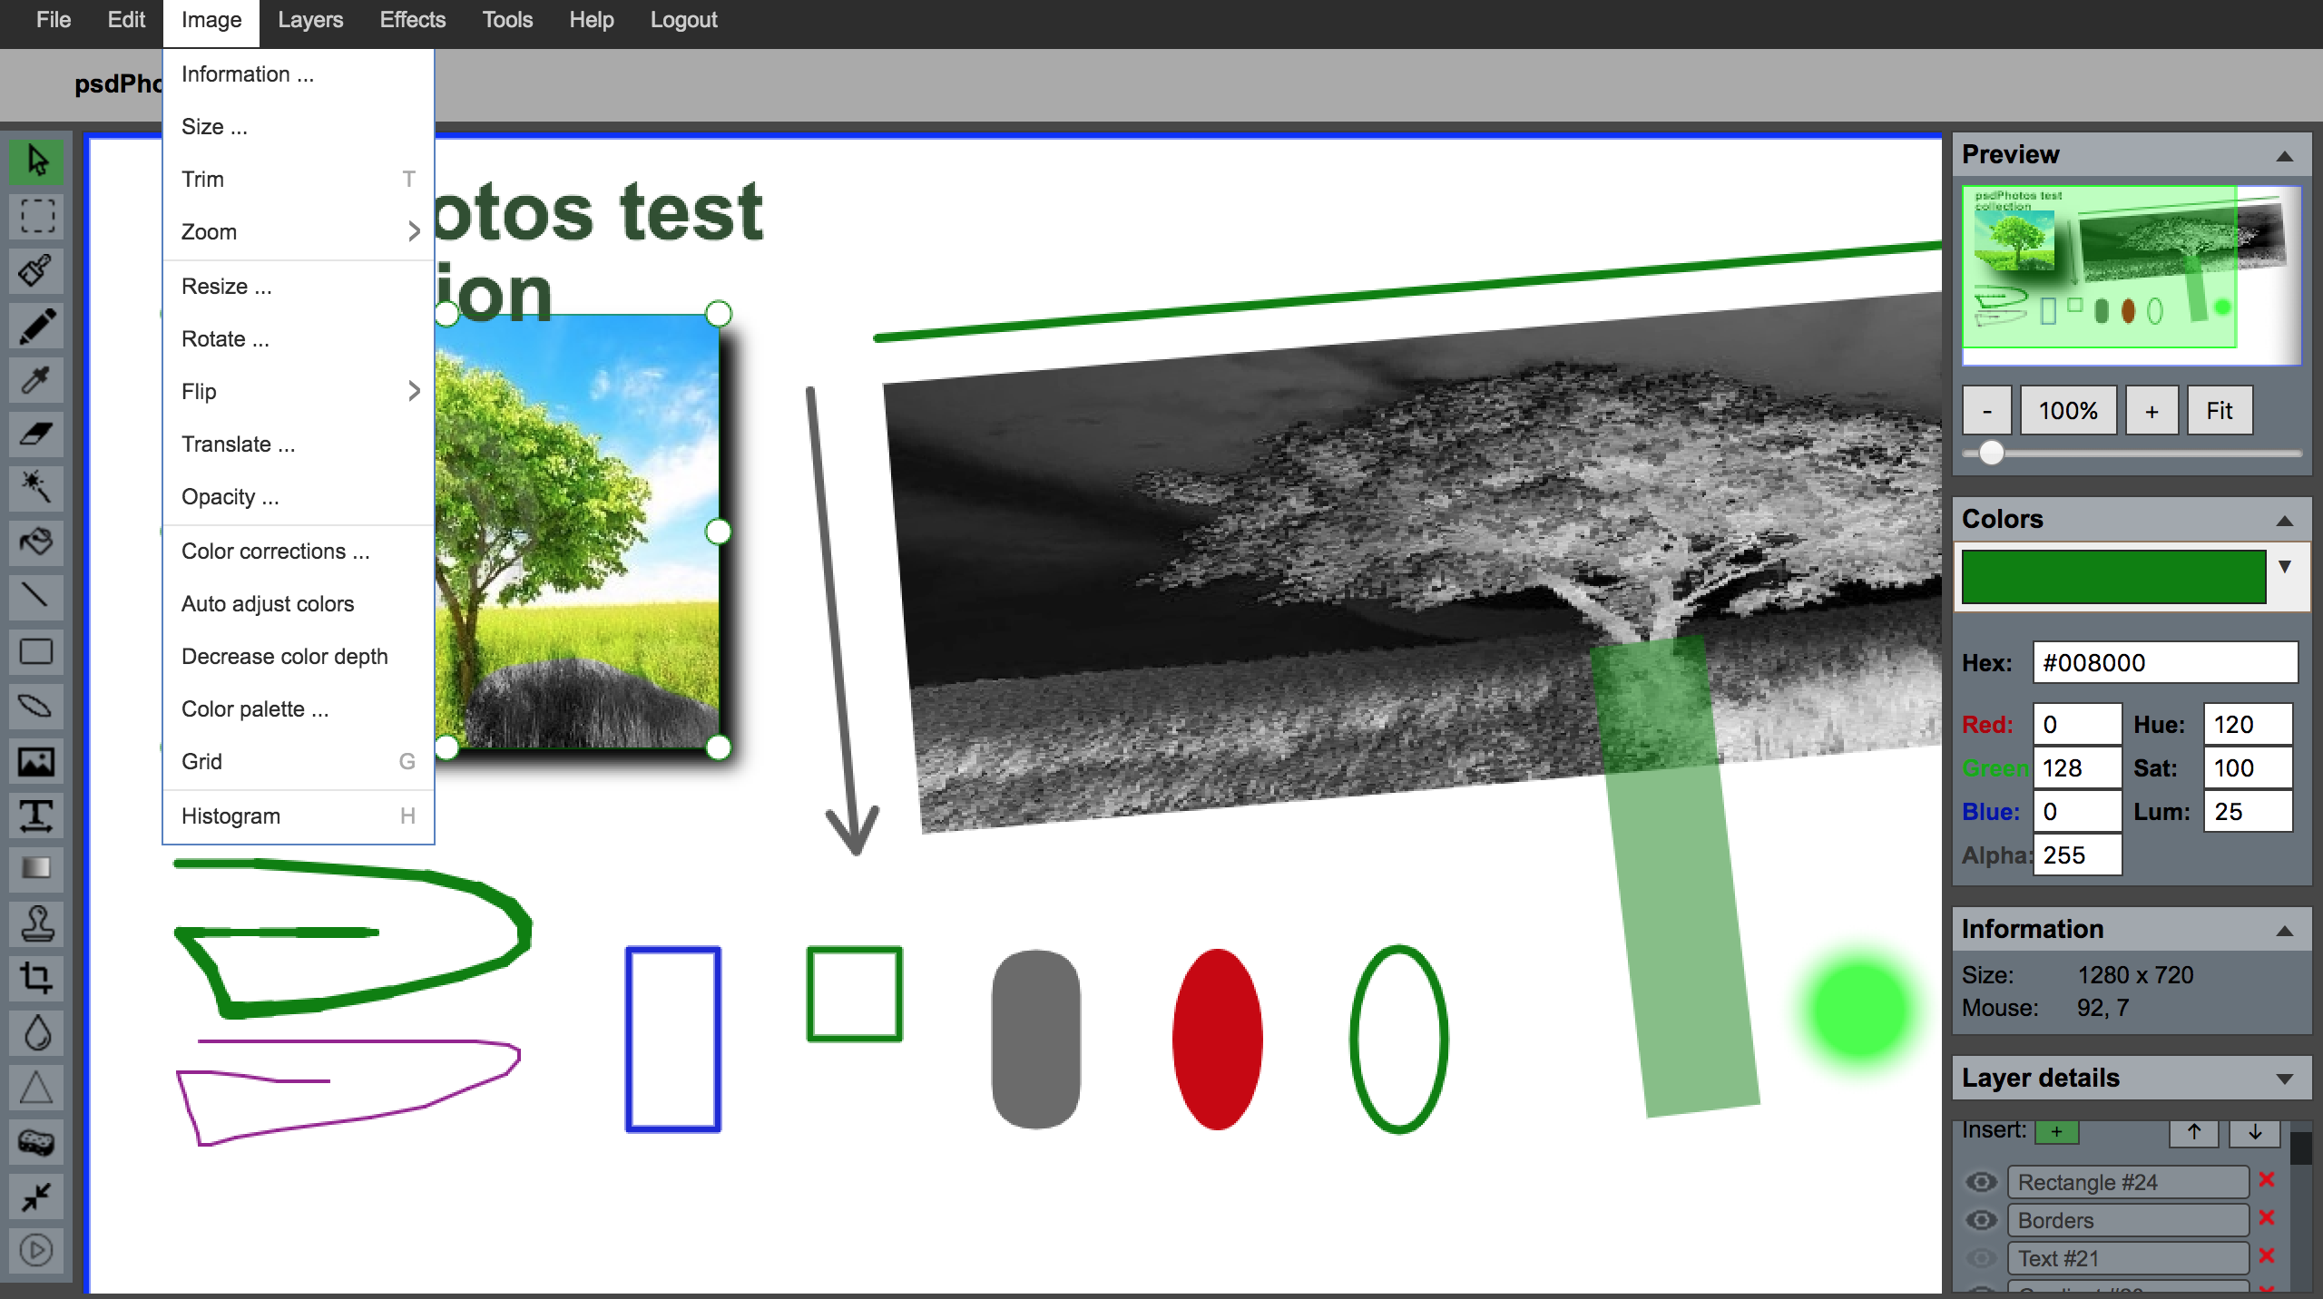Viewport: 2323px width, 1299px height.
Task: Insert a new layer with the plus button
Action: pos(2056,1131)
